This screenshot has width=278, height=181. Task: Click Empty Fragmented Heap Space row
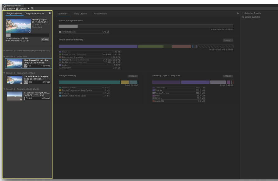click(84, 90)
